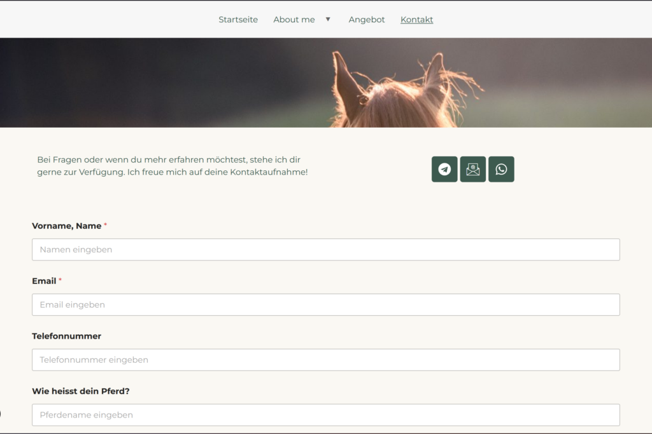Open the Angebot page
The image size is (652, 434).
[366, 20]
